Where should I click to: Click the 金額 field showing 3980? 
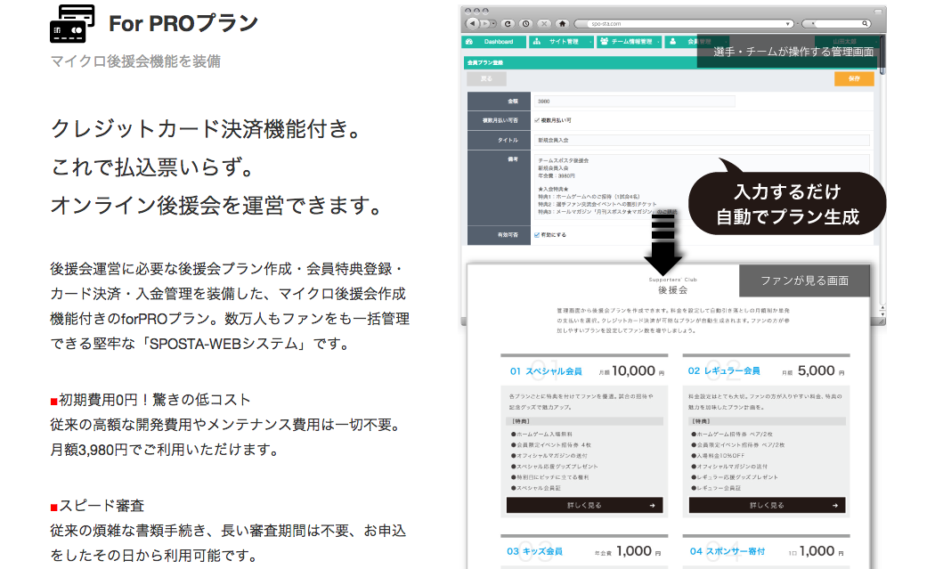coord(634,102)
